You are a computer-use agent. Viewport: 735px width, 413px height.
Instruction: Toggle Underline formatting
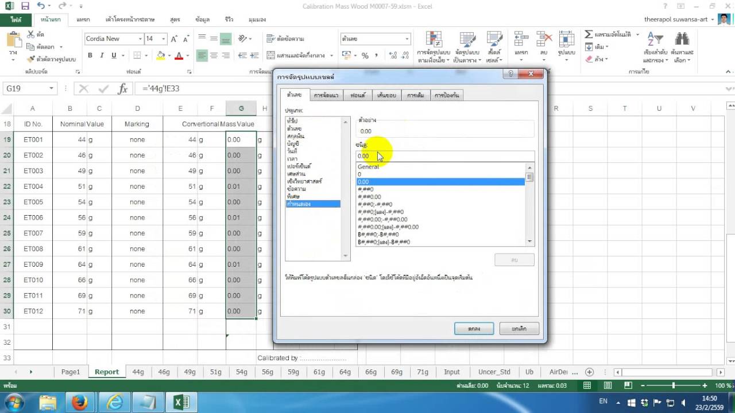pyautogui.click(x=114, y=56)
